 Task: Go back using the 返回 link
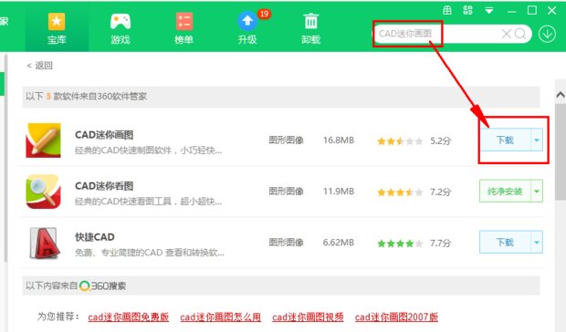(39, 66)
